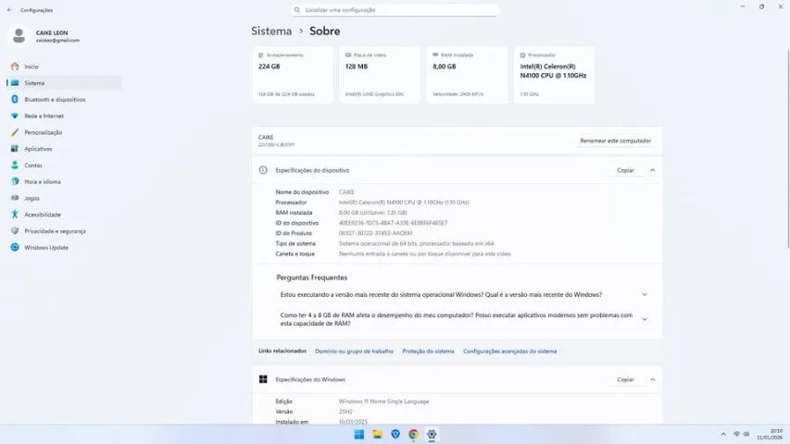The width and height of the screenshot is (790, 444).
Task: Open Privacidade e segurança settings
Action: point(55,231)
